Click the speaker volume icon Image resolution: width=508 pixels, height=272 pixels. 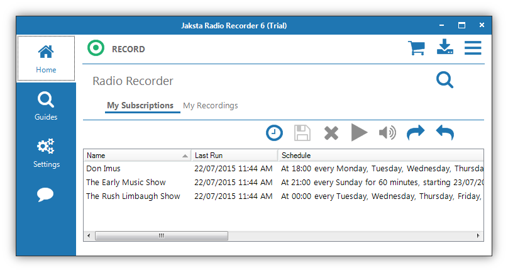(387, 133)
